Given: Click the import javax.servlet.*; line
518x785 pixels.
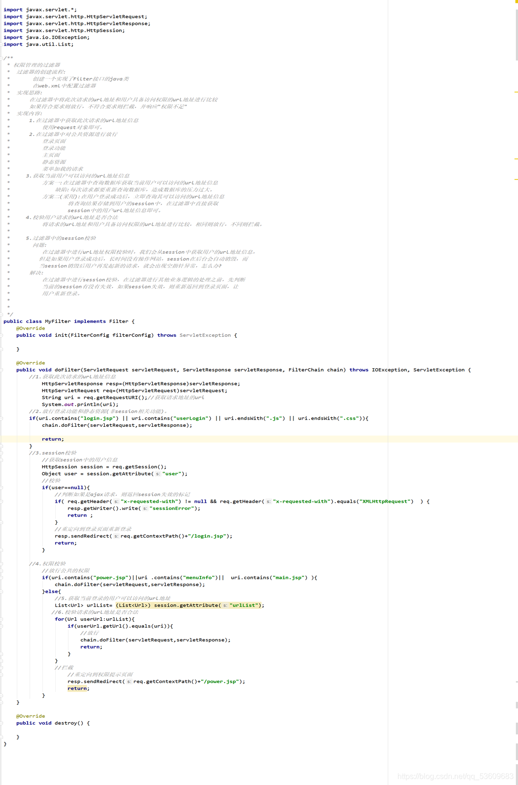Looking at the screenshot, I should [x=40, y=10].
